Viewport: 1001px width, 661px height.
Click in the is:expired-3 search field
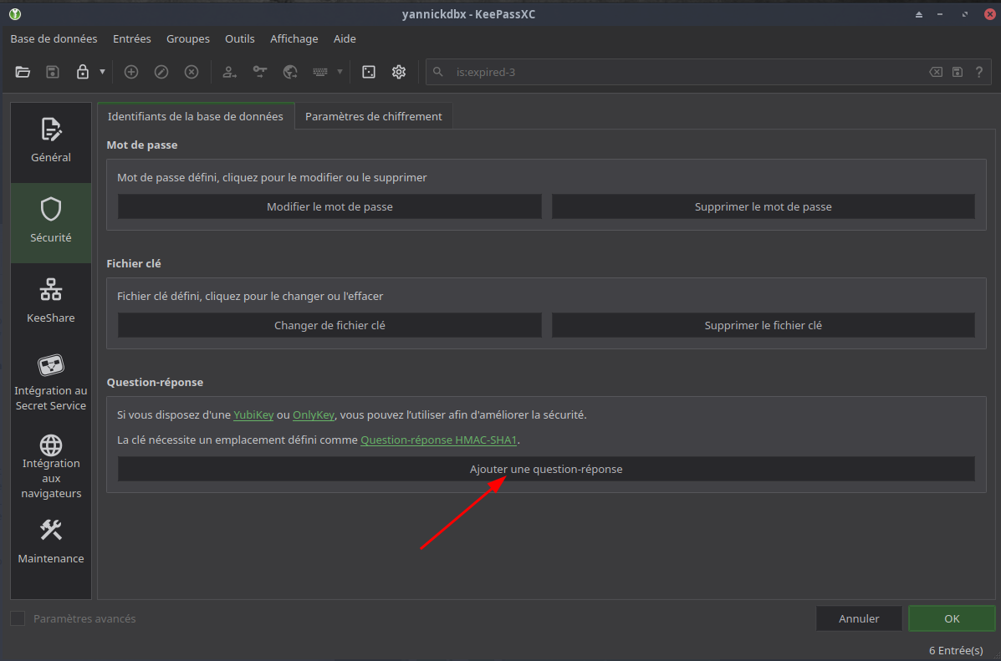(669, 72)
